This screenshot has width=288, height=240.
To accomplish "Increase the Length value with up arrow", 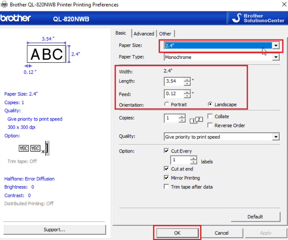I will 187,79.
